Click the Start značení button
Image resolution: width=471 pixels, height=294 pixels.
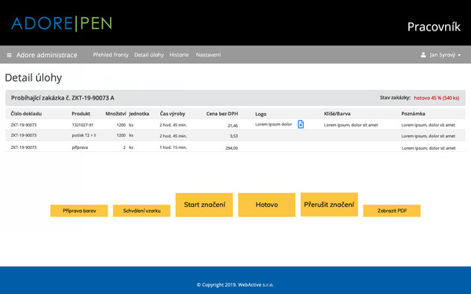point(204,205)
